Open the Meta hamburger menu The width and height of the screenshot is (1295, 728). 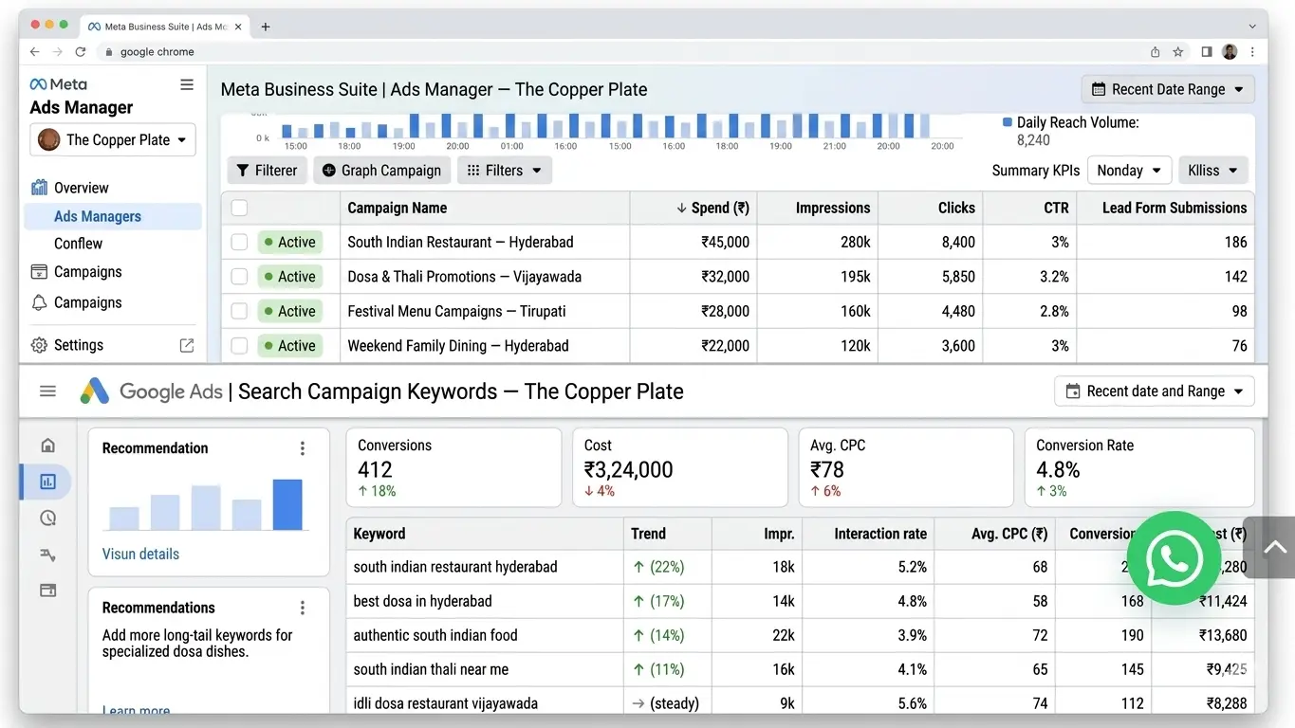(x=187, y=84)
